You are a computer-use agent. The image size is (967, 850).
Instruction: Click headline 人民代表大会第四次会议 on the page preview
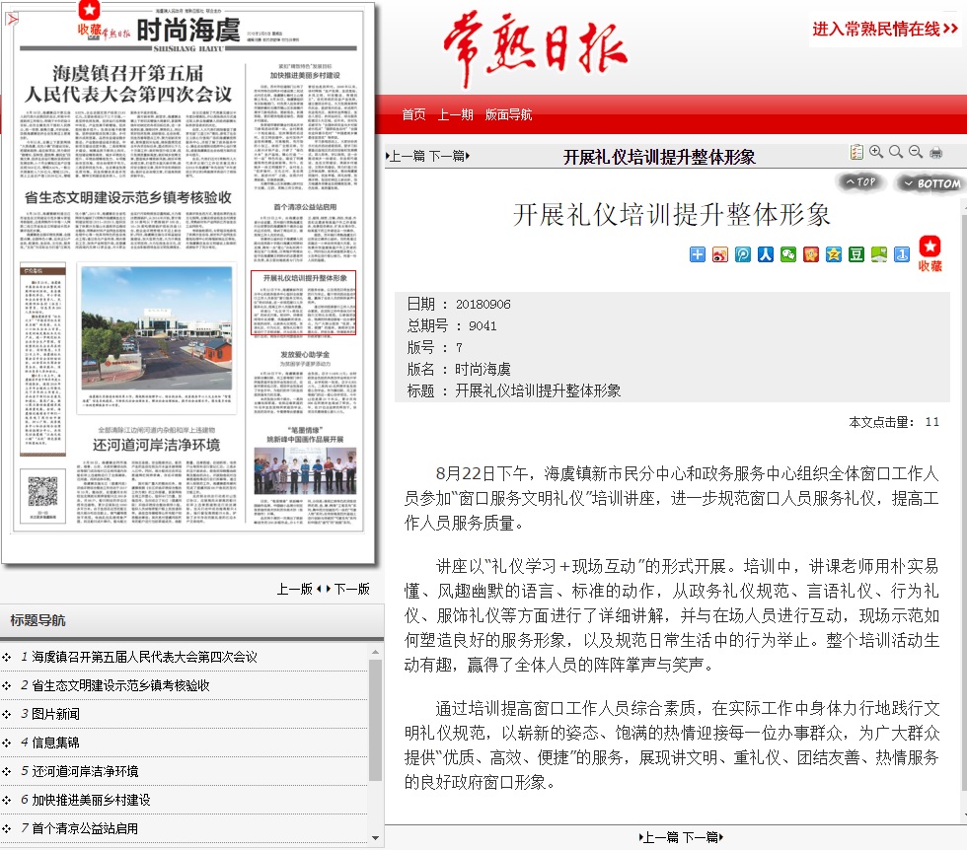pyautogui.click(x=127, y=95)
